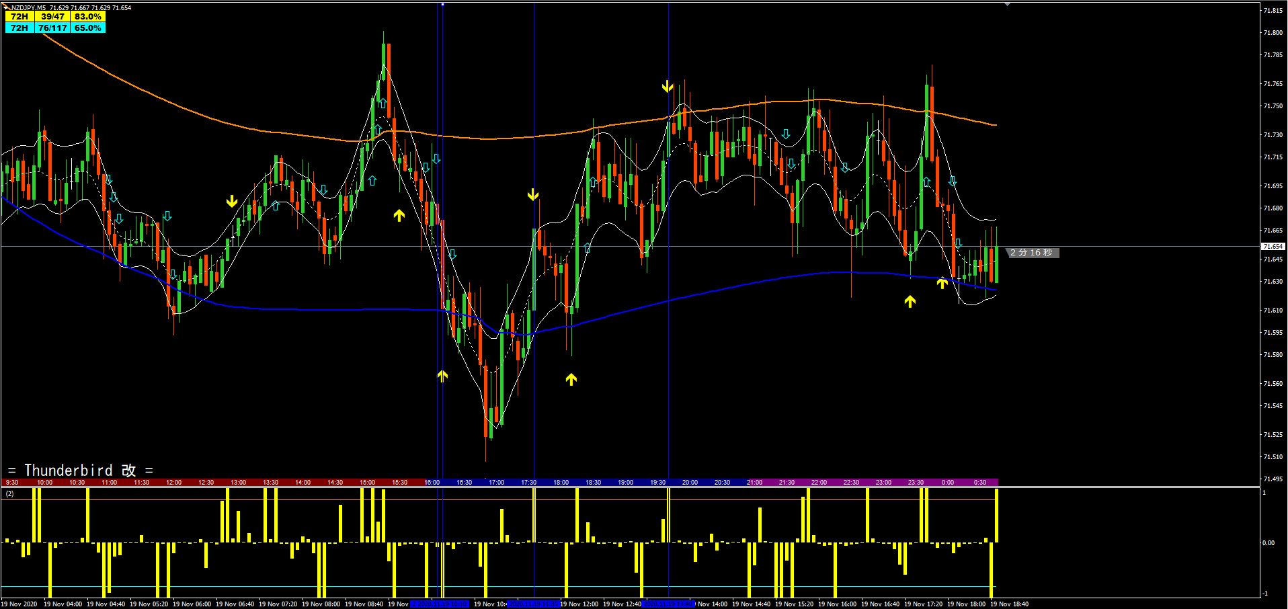Image resolution: width=1288 pixels, height=609 pixels.
Task: Click the chart shift triangle marker at top
Action: (1006, 5)
